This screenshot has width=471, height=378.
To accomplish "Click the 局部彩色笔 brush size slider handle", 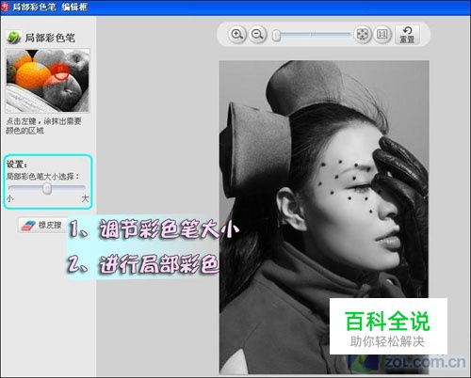I will coord(47,188).
